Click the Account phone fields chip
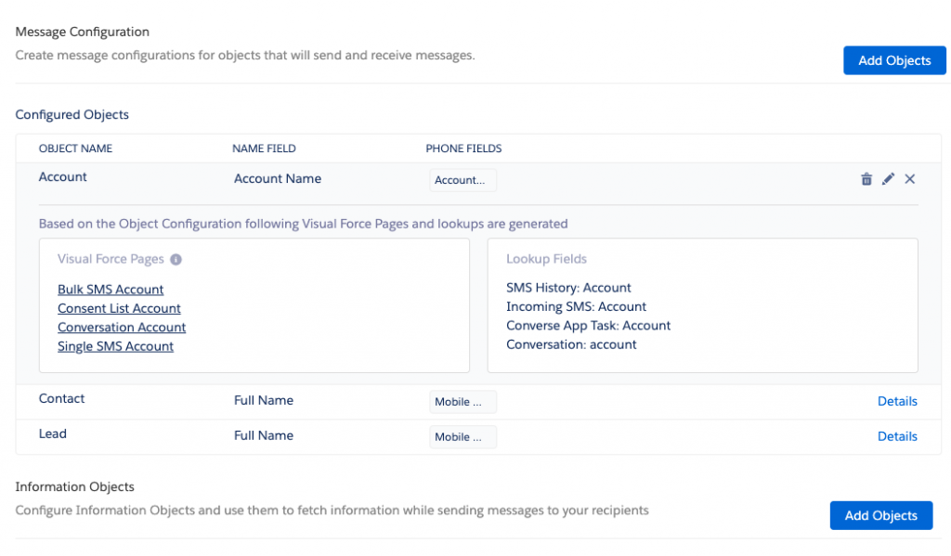 (462, 180)
